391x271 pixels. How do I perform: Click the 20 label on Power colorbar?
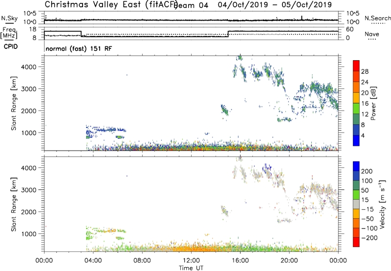coord(365,93)
